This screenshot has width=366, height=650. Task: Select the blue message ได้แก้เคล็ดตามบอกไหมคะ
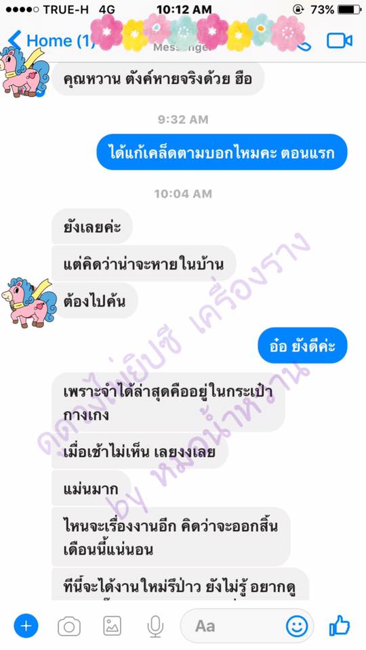coord(222,152)
